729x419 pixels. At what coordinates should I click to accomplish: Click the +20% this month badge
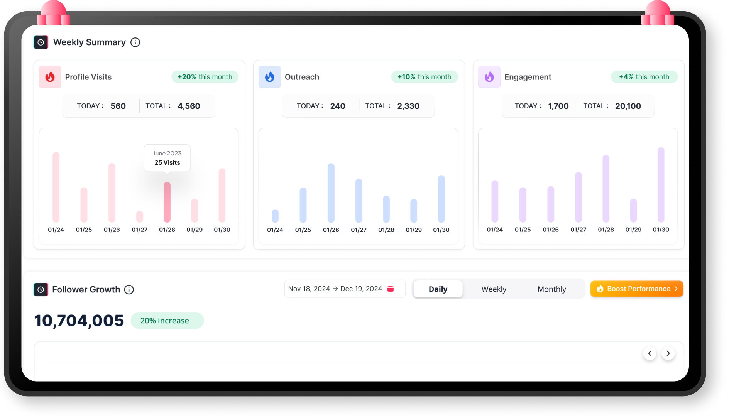click(205, 77)
